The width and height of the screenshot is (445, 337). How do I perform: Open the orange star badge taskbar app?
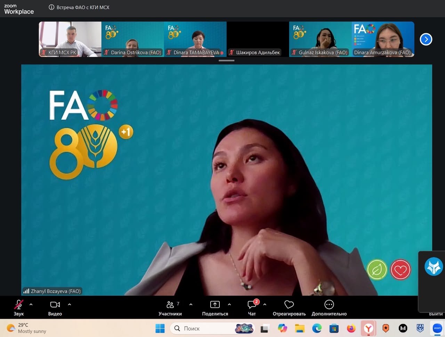pos(386,328)
